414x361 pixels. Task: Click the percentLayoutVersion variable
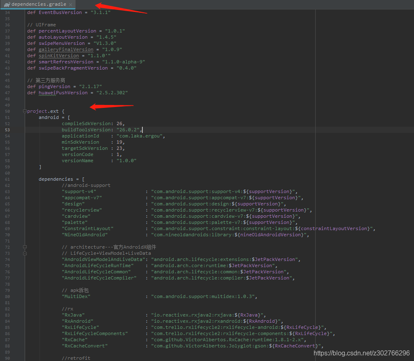(x=67, y=31)
